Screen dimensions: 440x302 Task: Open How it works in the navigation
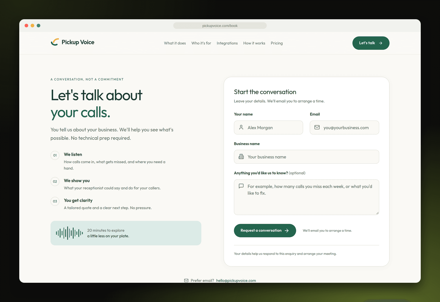254,43
